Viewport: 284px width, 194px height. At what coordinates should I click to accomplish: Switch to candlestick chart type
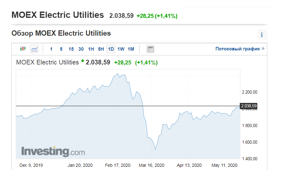pyautogui.click(x=23, y=49)
